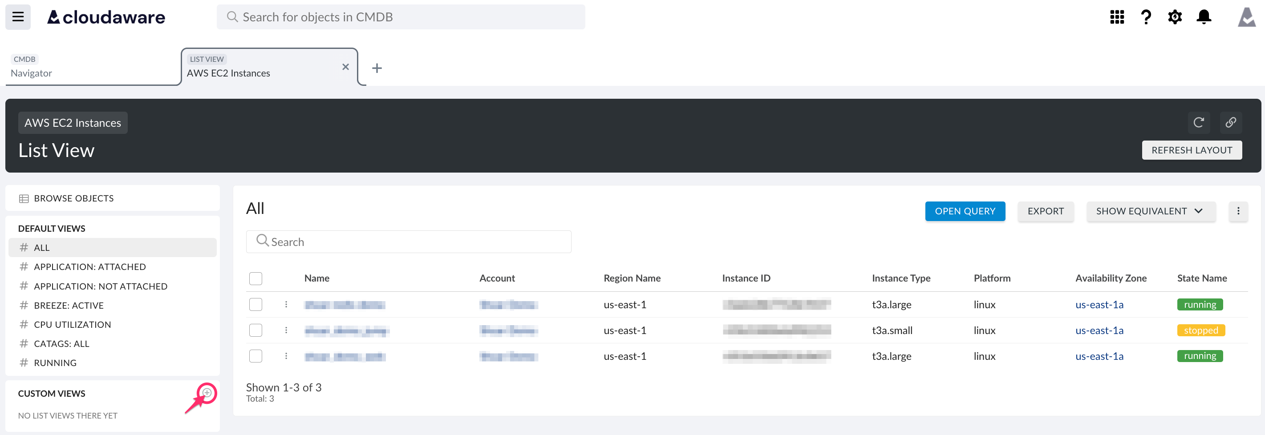This screenshot has width=1265, height=435.
Task: Switch to the Navigator tab
Action: point(32,72)
